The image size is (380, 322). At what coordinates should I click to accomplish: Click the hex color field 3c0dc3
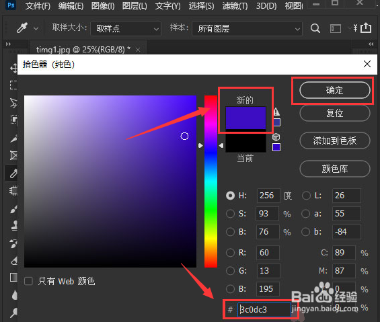pyautogui.click(x=264, y=310)
